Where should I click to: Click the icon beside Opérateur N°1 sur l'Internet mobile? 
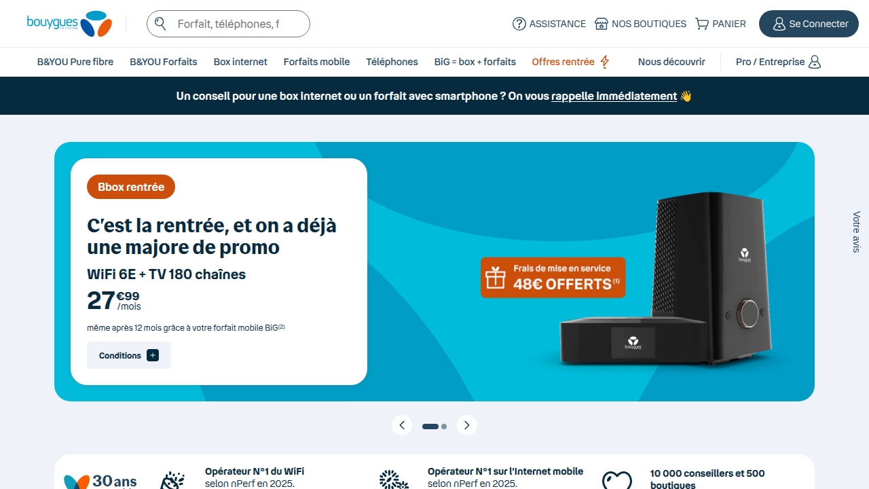tap(394, 480)
